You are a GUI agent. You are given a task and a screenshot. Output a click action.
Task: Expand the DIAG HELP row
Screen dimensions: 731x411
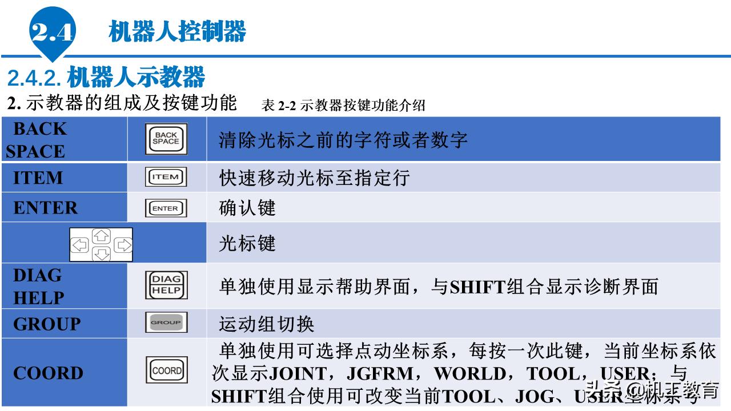pos(63,286)
